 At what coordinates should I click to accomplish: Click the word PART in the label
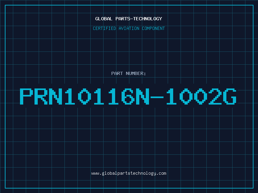tap(117, 73)
